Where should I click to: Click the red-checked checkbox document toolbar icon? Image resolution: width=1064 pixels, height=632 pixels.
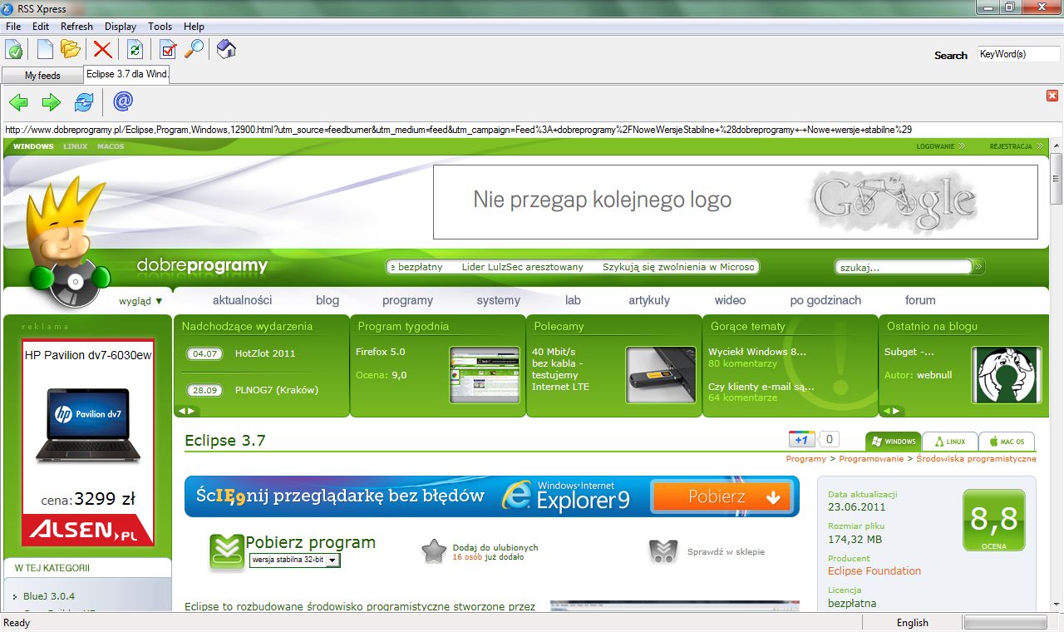[x=168, y=49]
